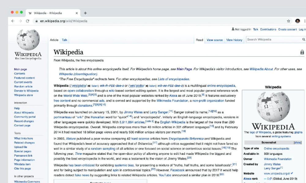Viewport: 306px width, 183px height.
Task: Open the www.wikipedia.org website link
Action: [276, 173]
